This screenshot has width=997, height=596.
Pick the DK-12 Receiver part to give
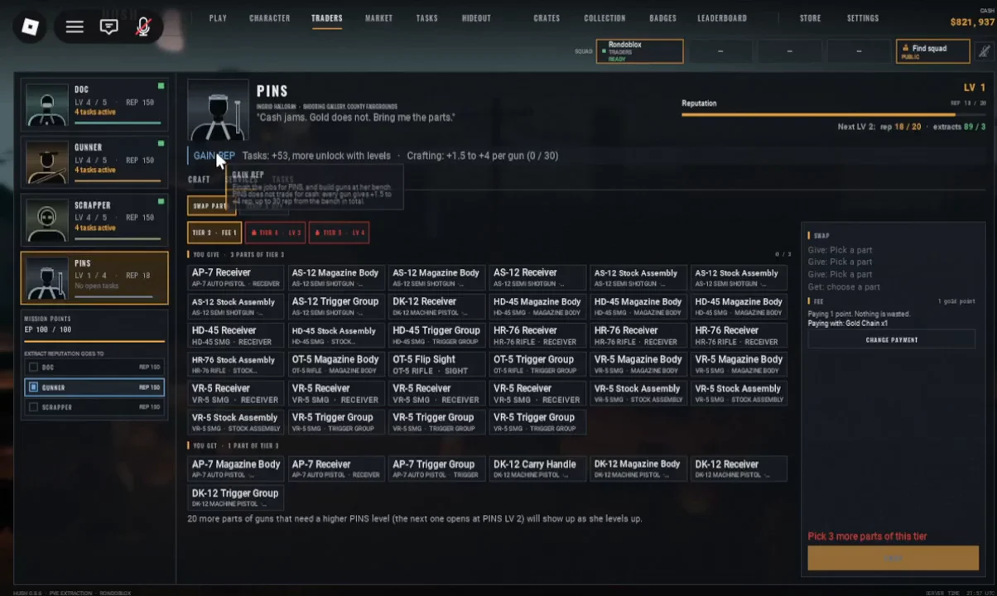(437, 306)
